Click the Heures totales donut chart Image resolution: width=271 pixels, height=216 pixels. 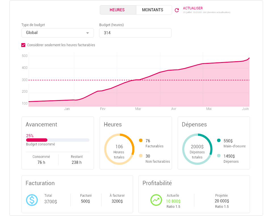(x=119, y=149)
